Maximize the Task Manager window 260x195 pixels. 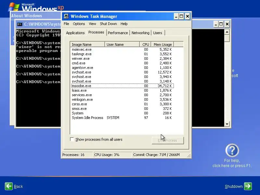pos(181,16)
